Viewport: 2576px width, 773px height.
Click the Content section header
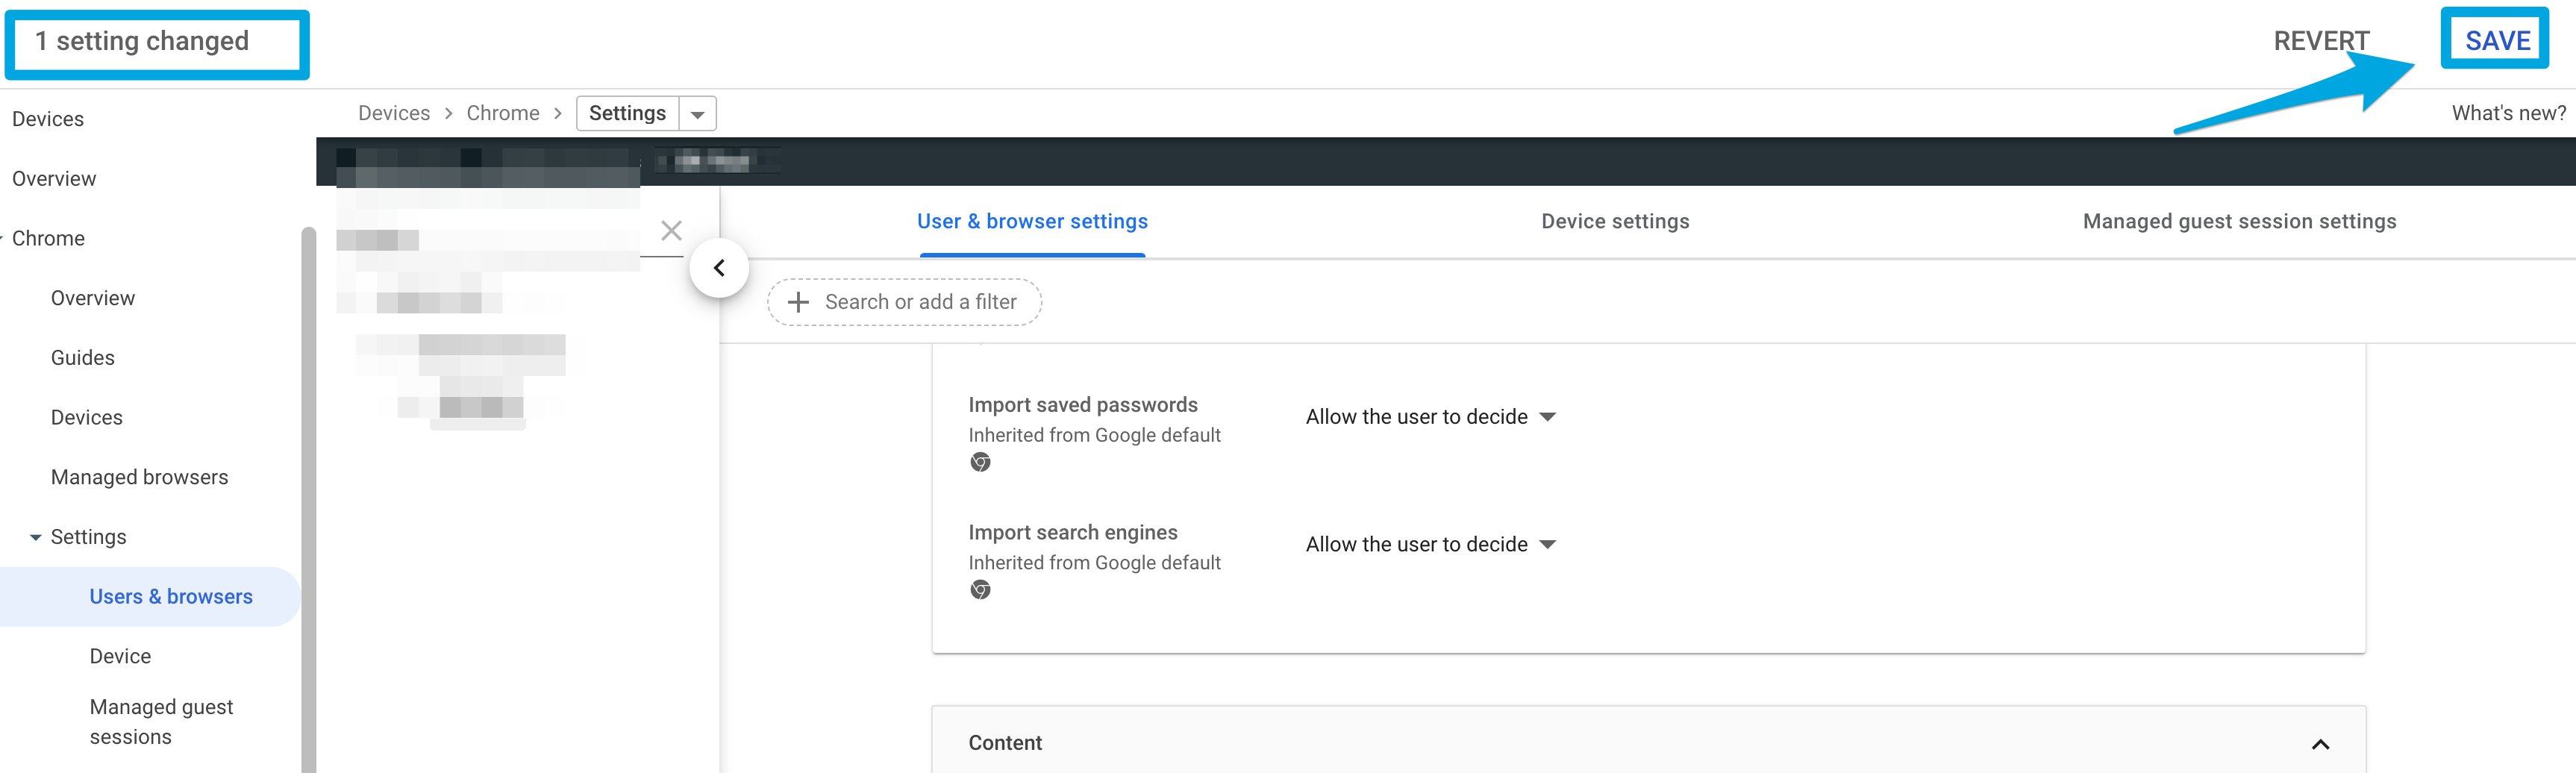coord(1648,742)
